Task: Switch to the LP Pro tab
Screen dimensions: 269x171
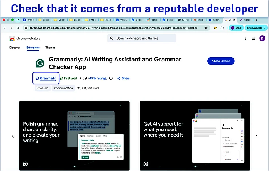Action: (x=184, y=20)
